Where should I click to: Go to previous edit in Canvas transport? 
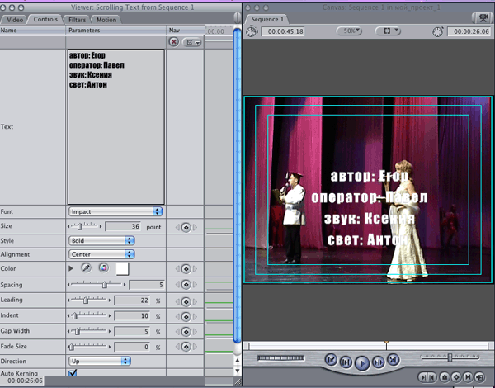331,360
